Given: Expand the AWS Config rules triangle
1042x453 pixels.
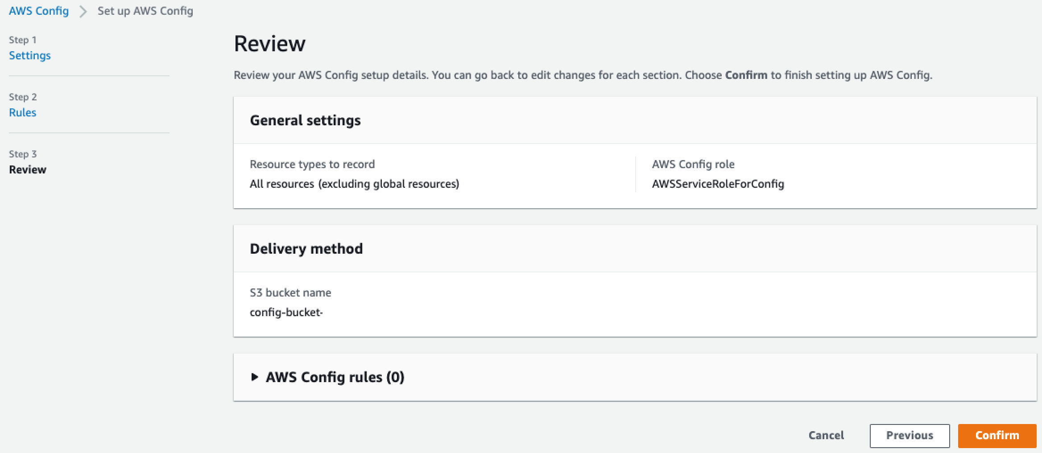Looking at the screenshot, I should 254,377.
